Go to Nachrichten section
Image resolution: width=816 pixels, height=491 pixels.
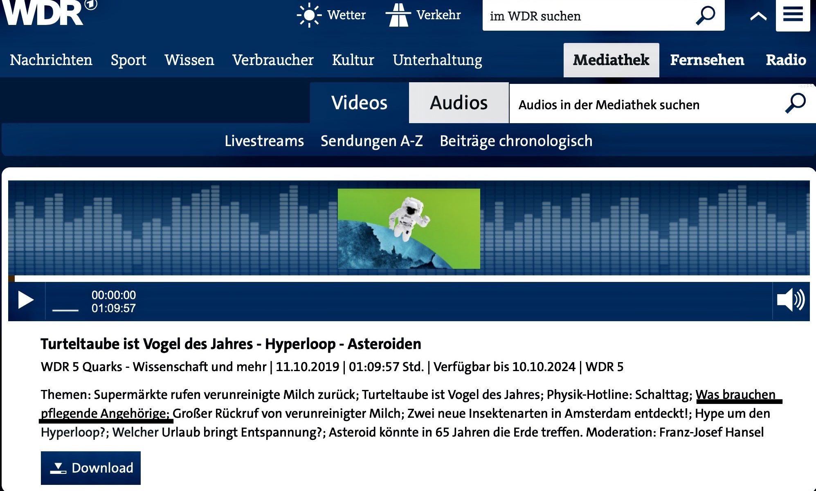(51, 60)
